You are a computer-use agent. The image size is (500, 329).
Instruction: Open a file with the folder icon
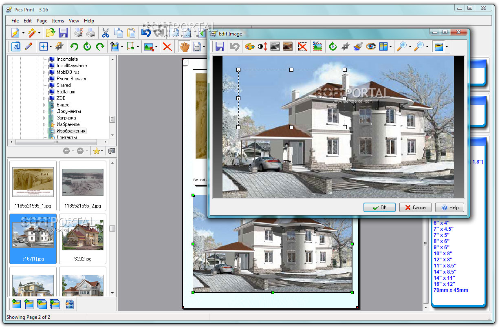point(51,33)
